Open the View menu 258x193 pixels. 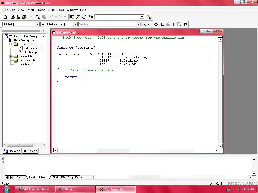tap(21, 10)
